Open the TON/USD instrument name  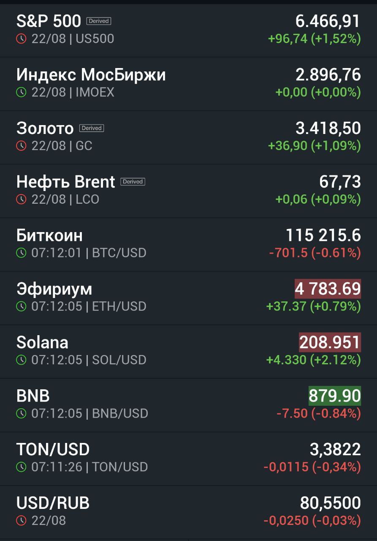tap(53, 449)
